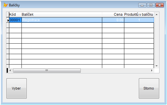Click the row selector arrow for 00001
The height and width of the screenshot is (105, 167).
8,20
